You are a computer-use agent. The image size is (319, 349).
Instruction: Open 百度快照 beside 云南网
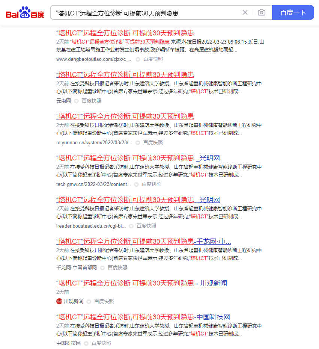(92, 101)
